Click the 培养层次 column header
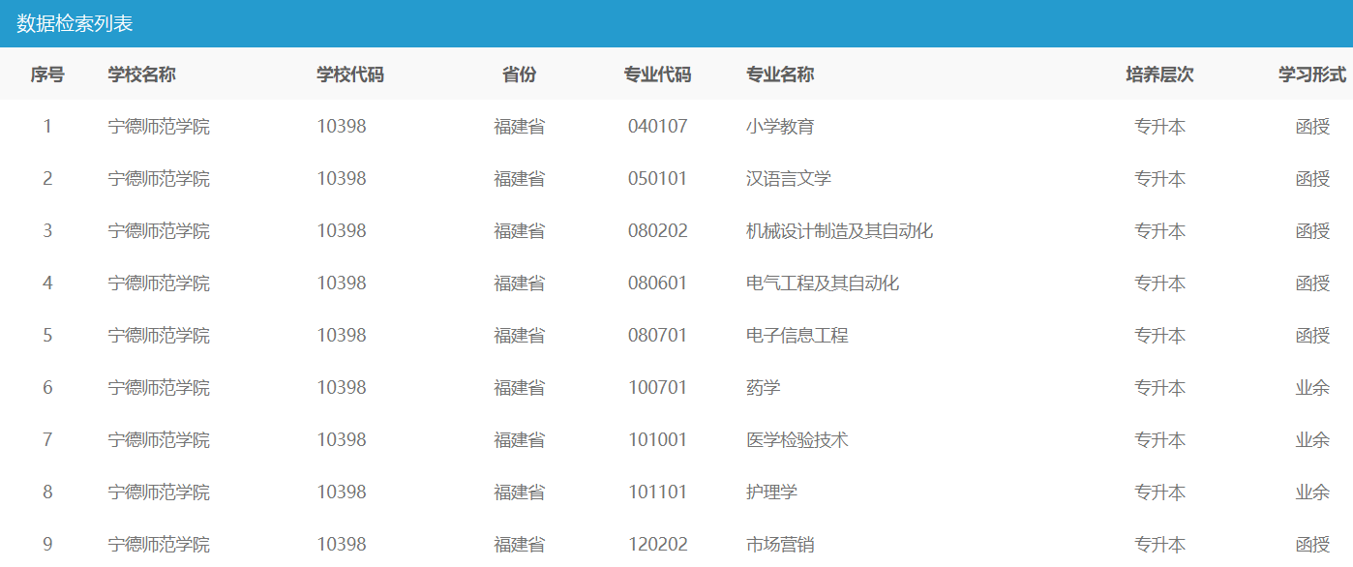1353x567 pixels. (1159, 75)
